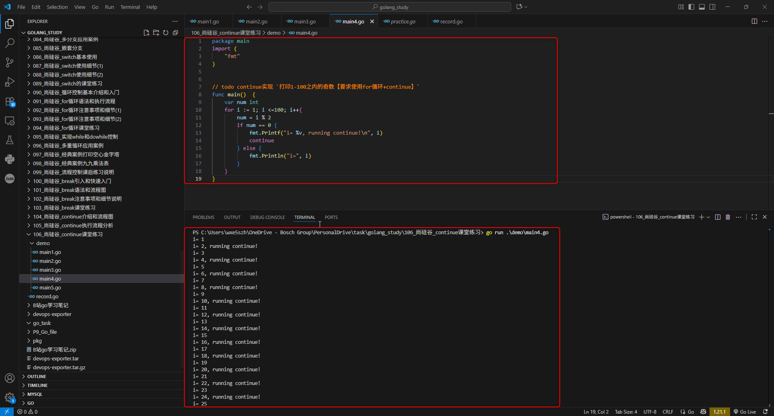Change indentation via Tab Size: 4
The width and height of the screenshot is (774, 416).
click(626, 412)
